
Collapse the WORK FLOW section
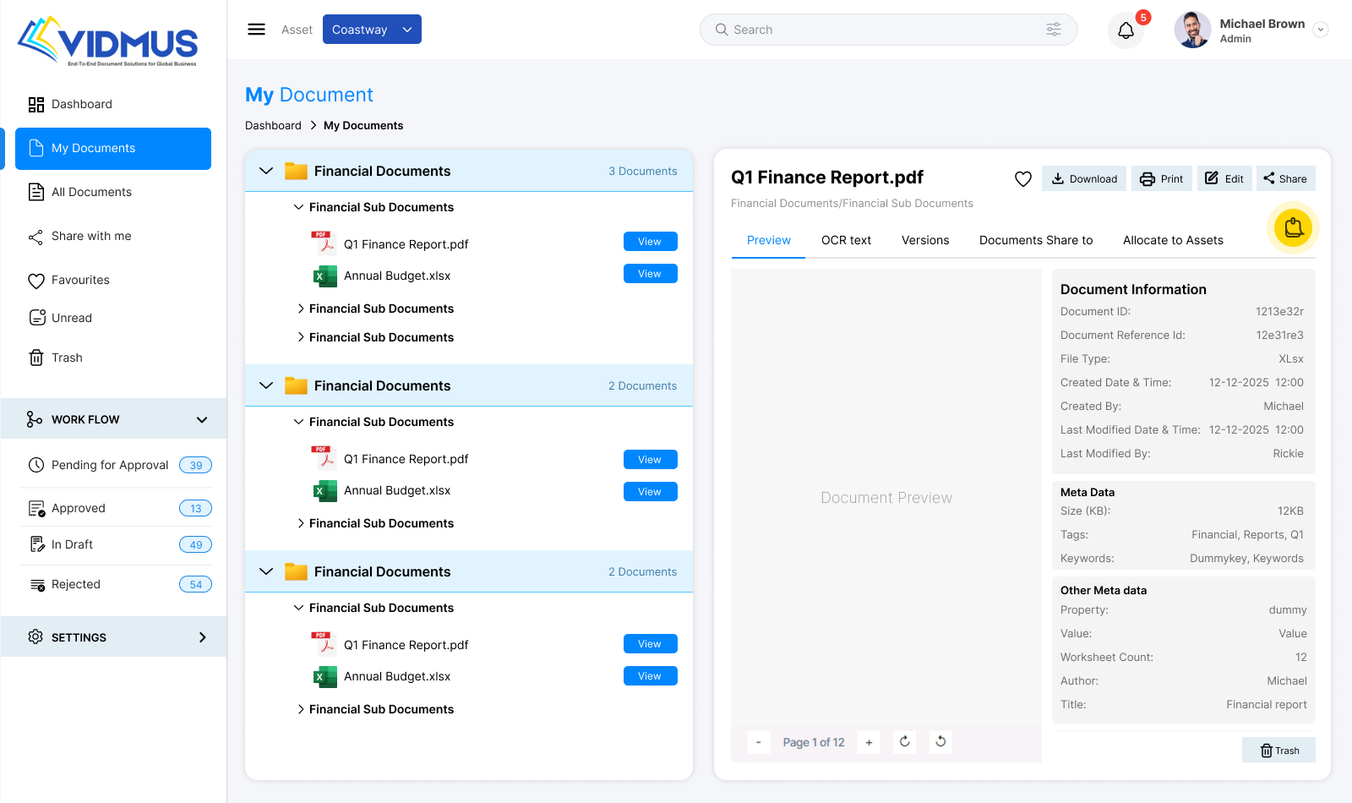click(x=202, y=419)
